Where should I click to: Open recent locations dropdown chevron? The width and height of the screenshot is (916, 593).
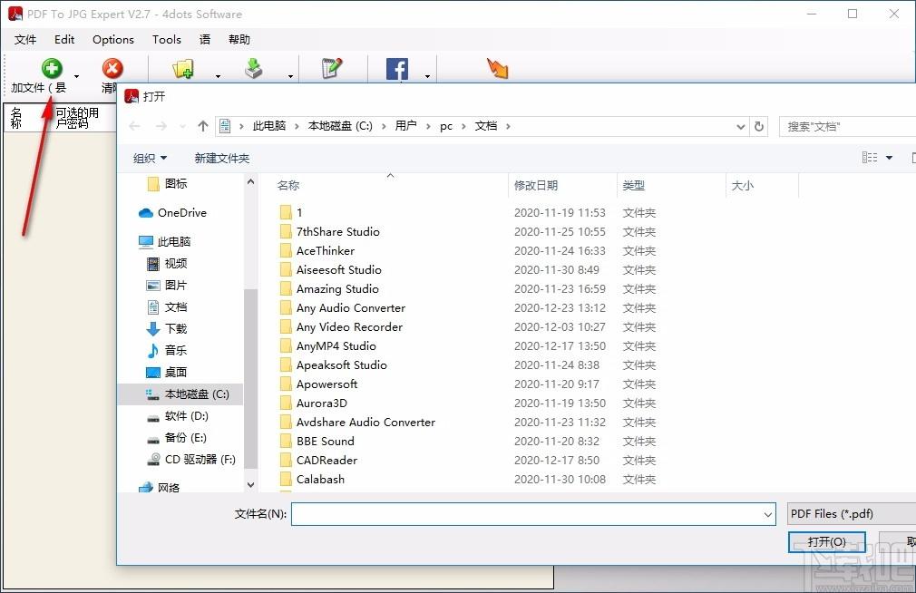click(183, 127)
